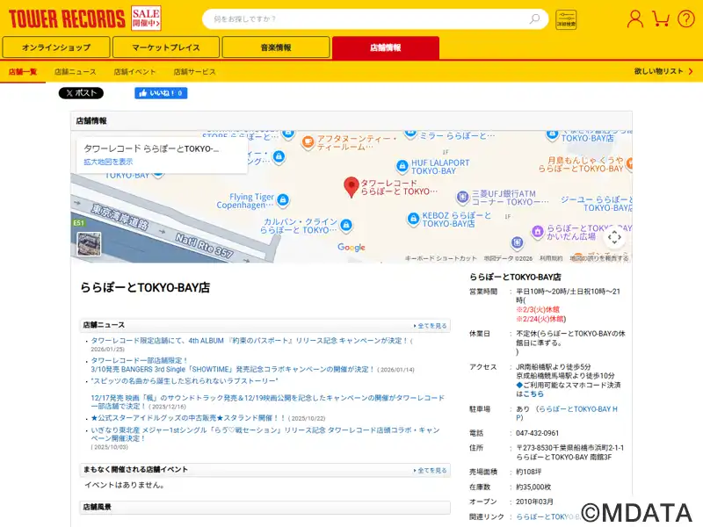Click the Facebook いいね！ button

(161, 93)
